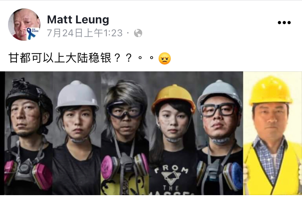Click the globe public privacy icon
Image resolution: width=302 pixels, height=202 pixels.
[138, 33]
